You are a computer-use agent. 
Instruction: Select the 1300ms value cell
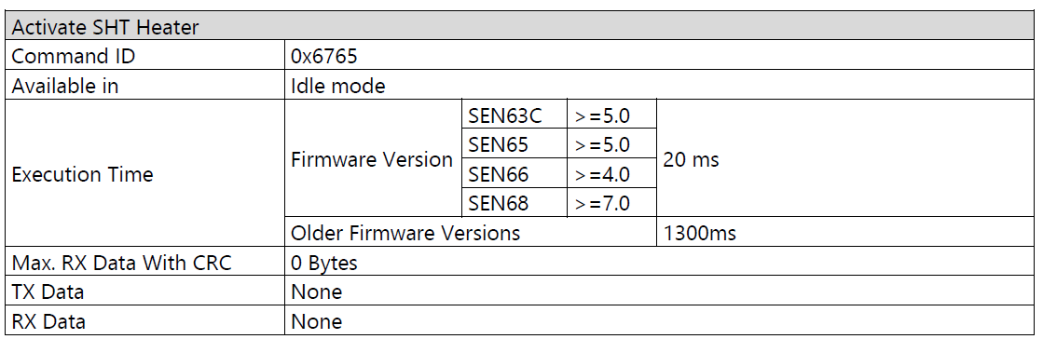tap(845, 232)
